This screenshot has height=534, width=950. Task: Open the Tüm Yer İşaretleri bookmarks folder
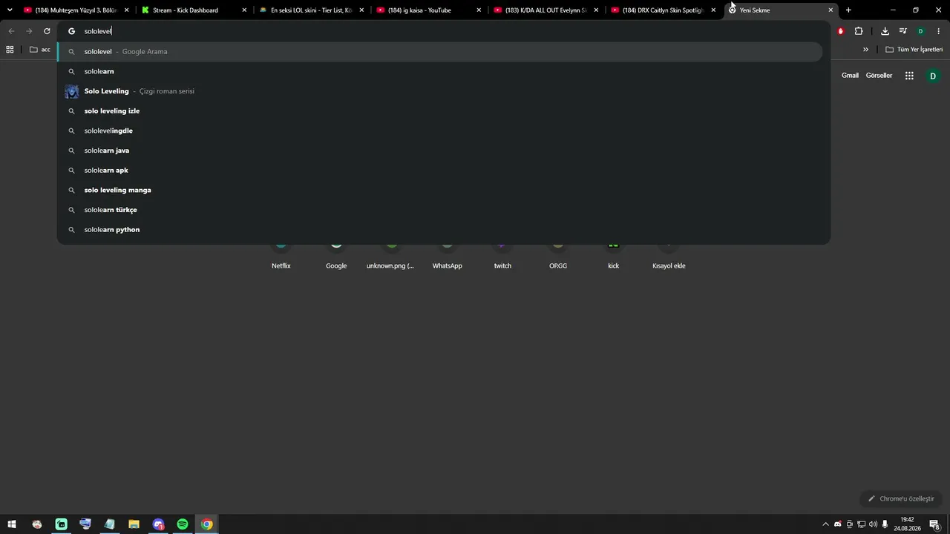tap(914, 50)
